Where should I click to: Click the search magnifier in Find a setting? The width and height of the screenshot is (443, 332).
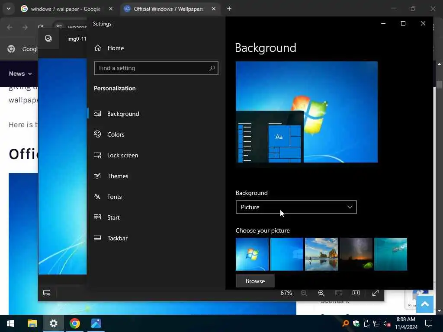pyautogui.click(x=212, y=68)
